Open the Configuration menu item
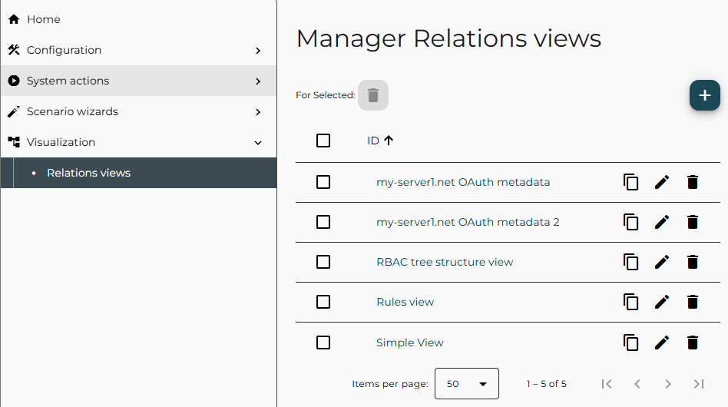The width and height of the screenshot is (728, 407). [138, 50]
